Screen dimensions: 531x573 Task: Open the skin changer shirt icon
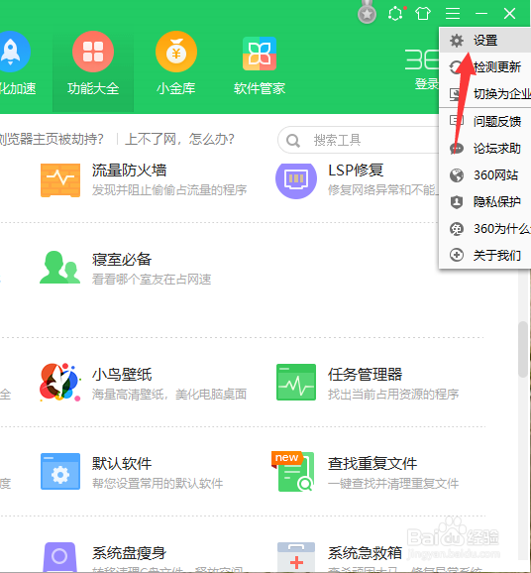[x=423, y=14]
